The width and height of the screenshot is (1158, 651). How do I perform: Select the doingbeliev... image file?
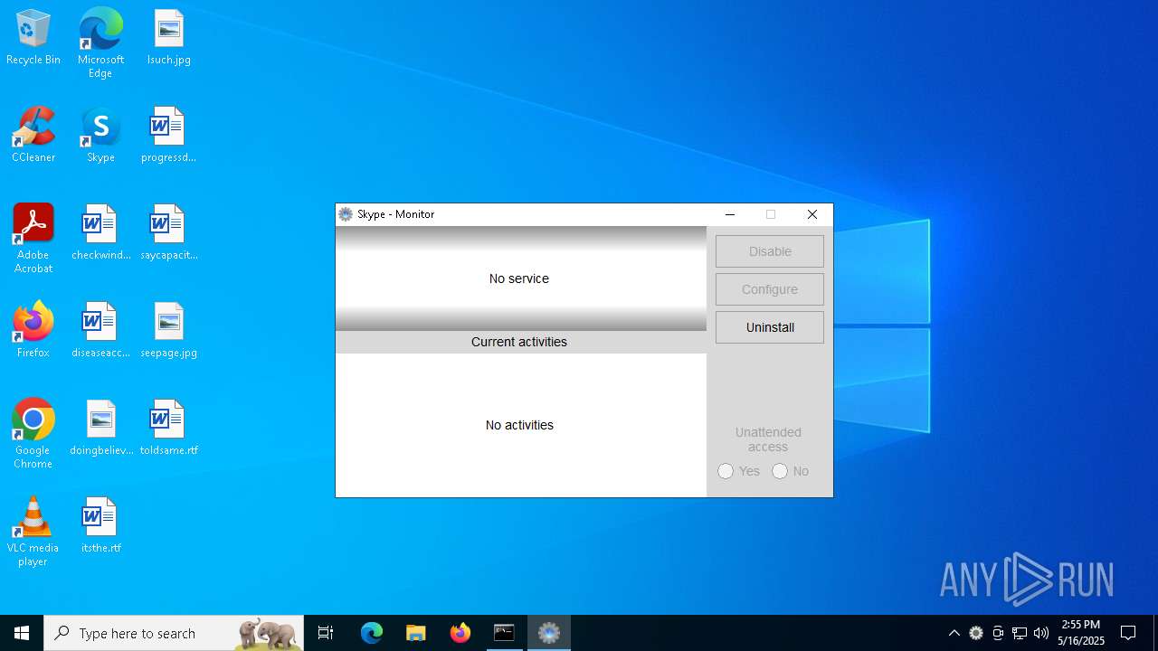pos(100,429)
